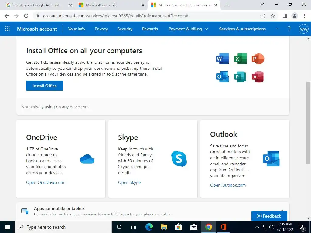Open the Microsoft app launcher grid
Image resolution: width=311 pixels, height=233 pixels.
[x=7, y=29]
